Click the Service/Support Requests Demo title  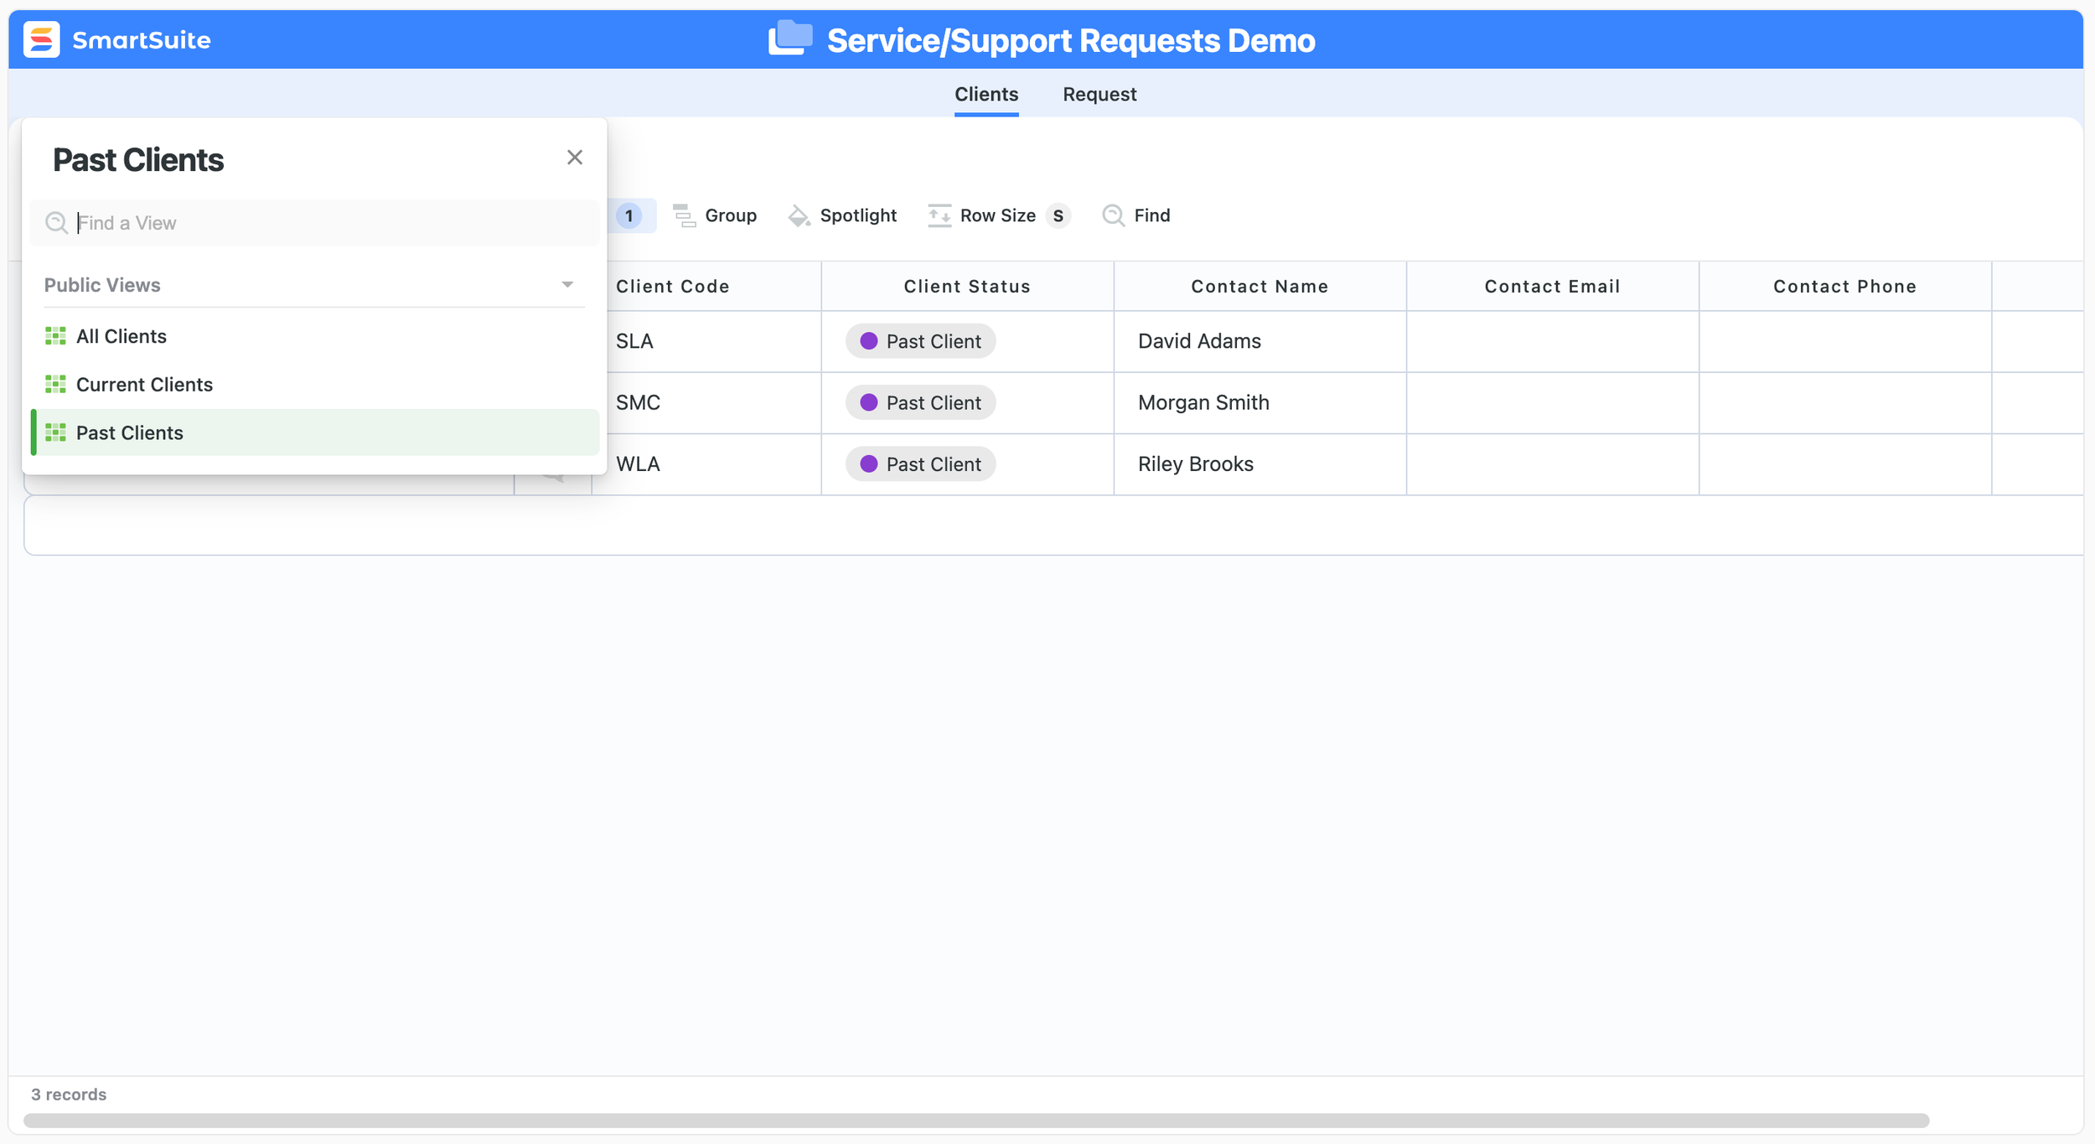coord(1071,40)
